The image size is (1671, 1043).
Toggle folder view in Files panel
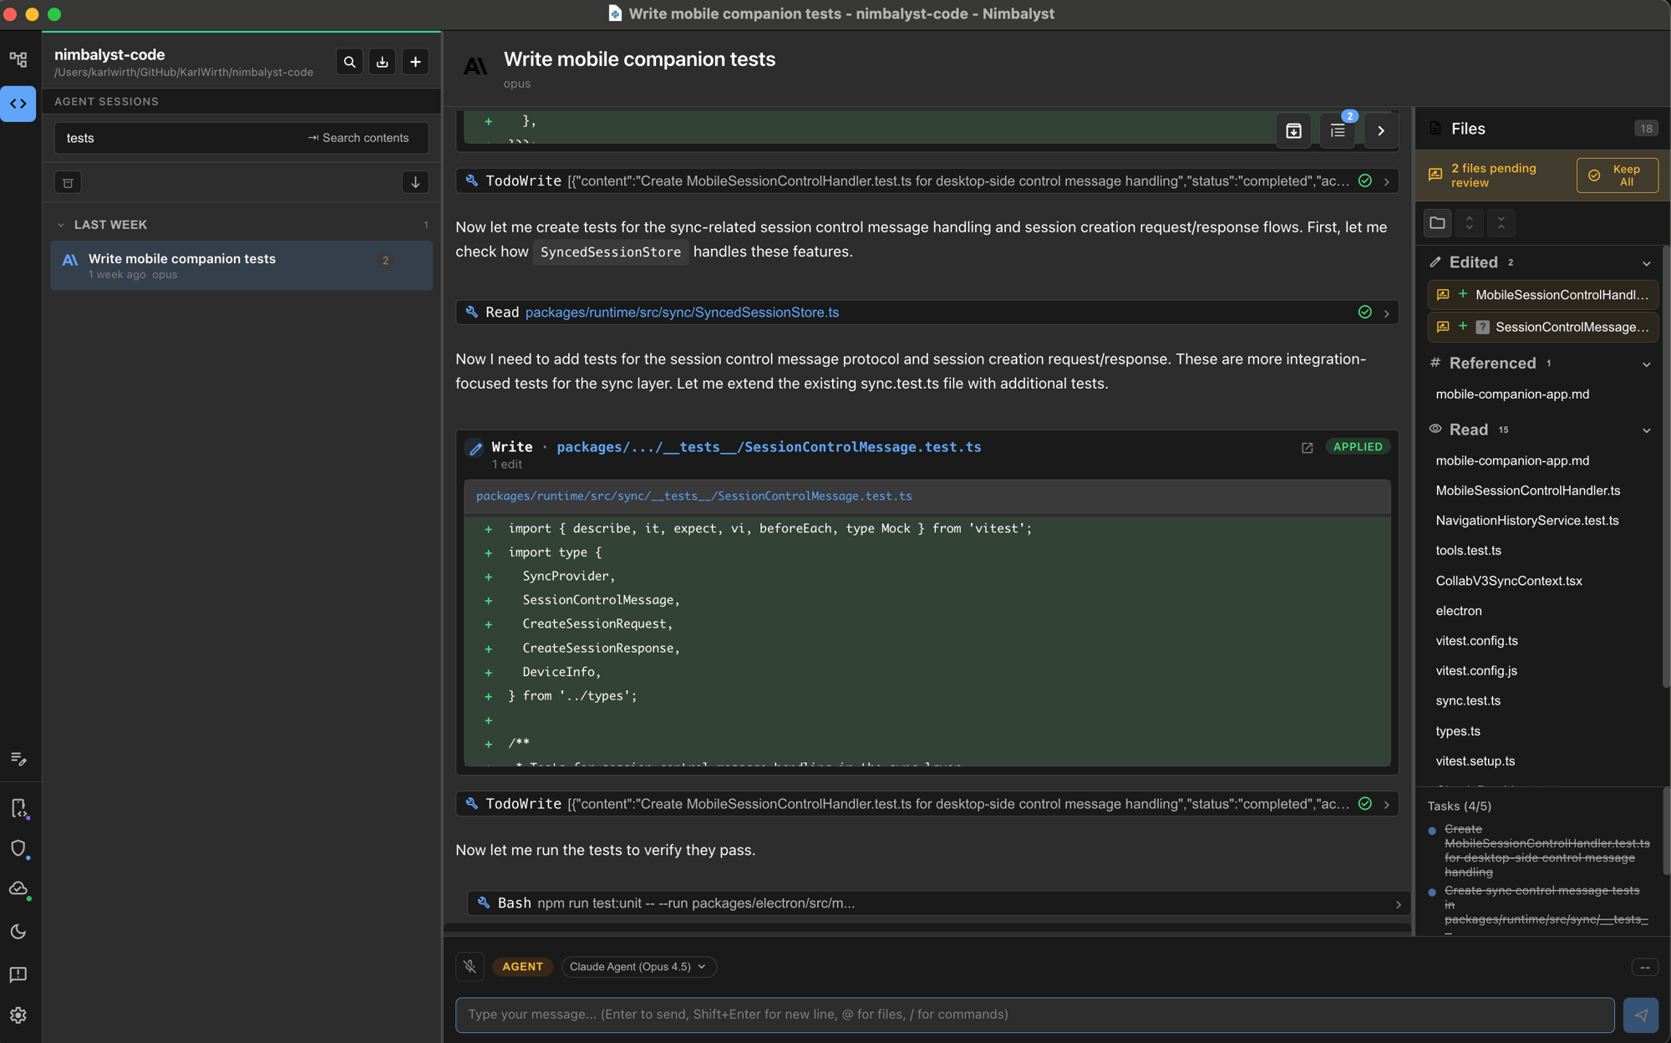coord(1437,223)
